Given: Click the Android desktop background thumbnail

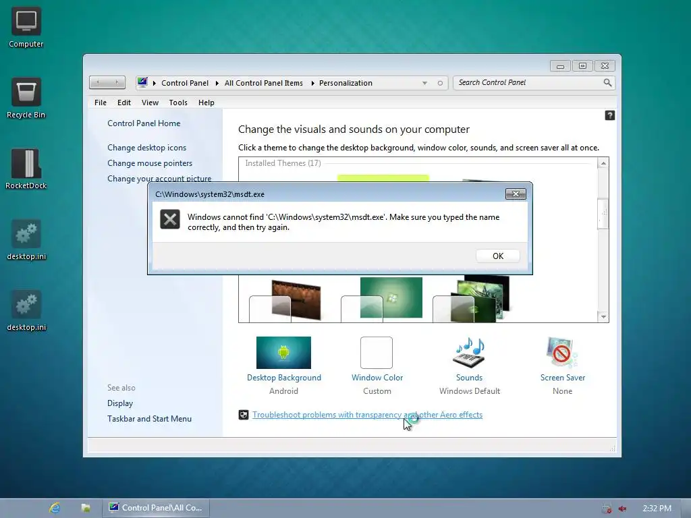Looking at the screenshot, I should tap(283, 352).
